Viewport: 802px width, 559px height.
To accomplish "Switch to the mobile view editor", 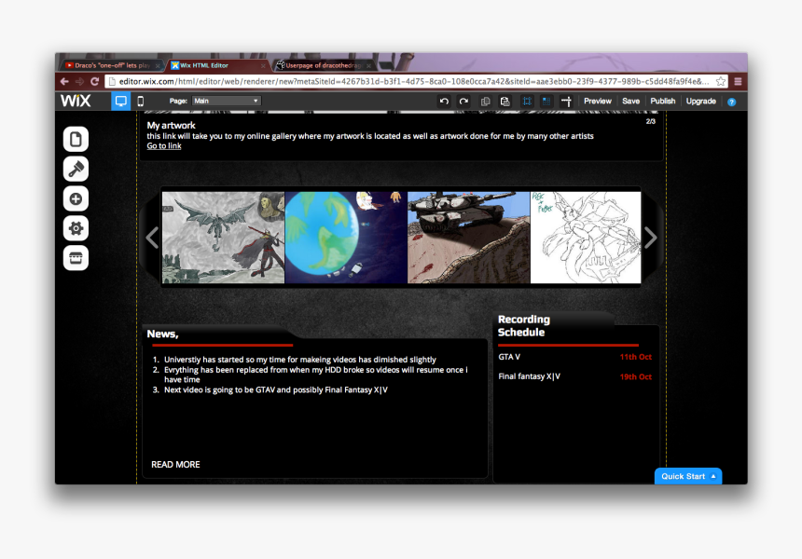I will (141, 102).
